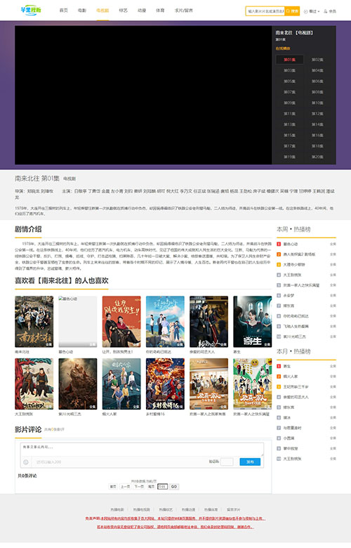Screen dimensions: 351x548
Task: Select episode 第02集 in the playlist
Action: pyautogui.click(x=317, y=60)
